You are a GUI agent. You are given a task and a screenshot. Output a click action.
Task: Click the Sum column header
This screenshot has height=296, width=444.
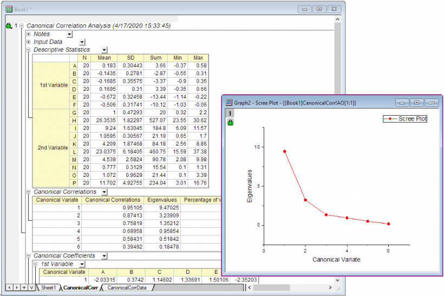pos(155,58)
